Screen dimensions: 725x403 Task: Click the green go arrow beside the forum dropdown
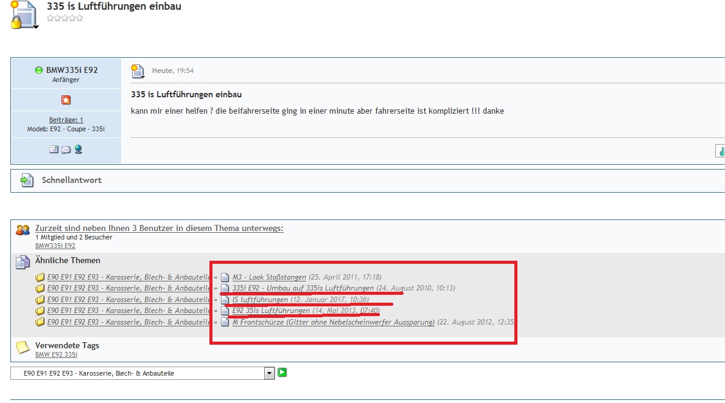click(282, 373)
